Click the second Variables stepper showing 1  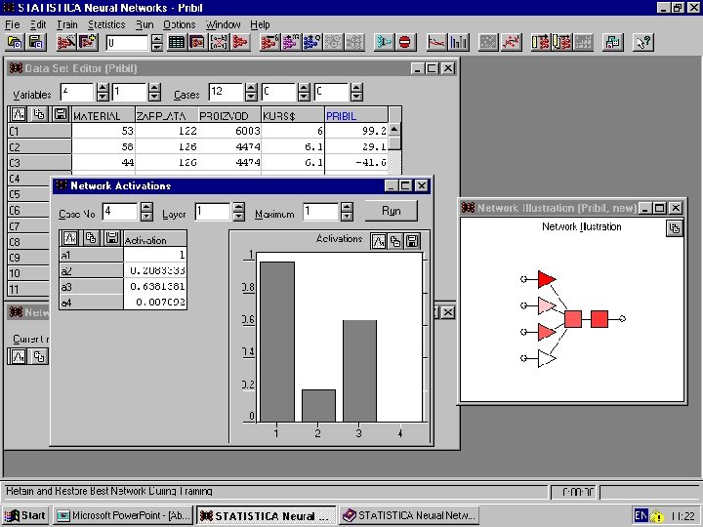(154, 92)
